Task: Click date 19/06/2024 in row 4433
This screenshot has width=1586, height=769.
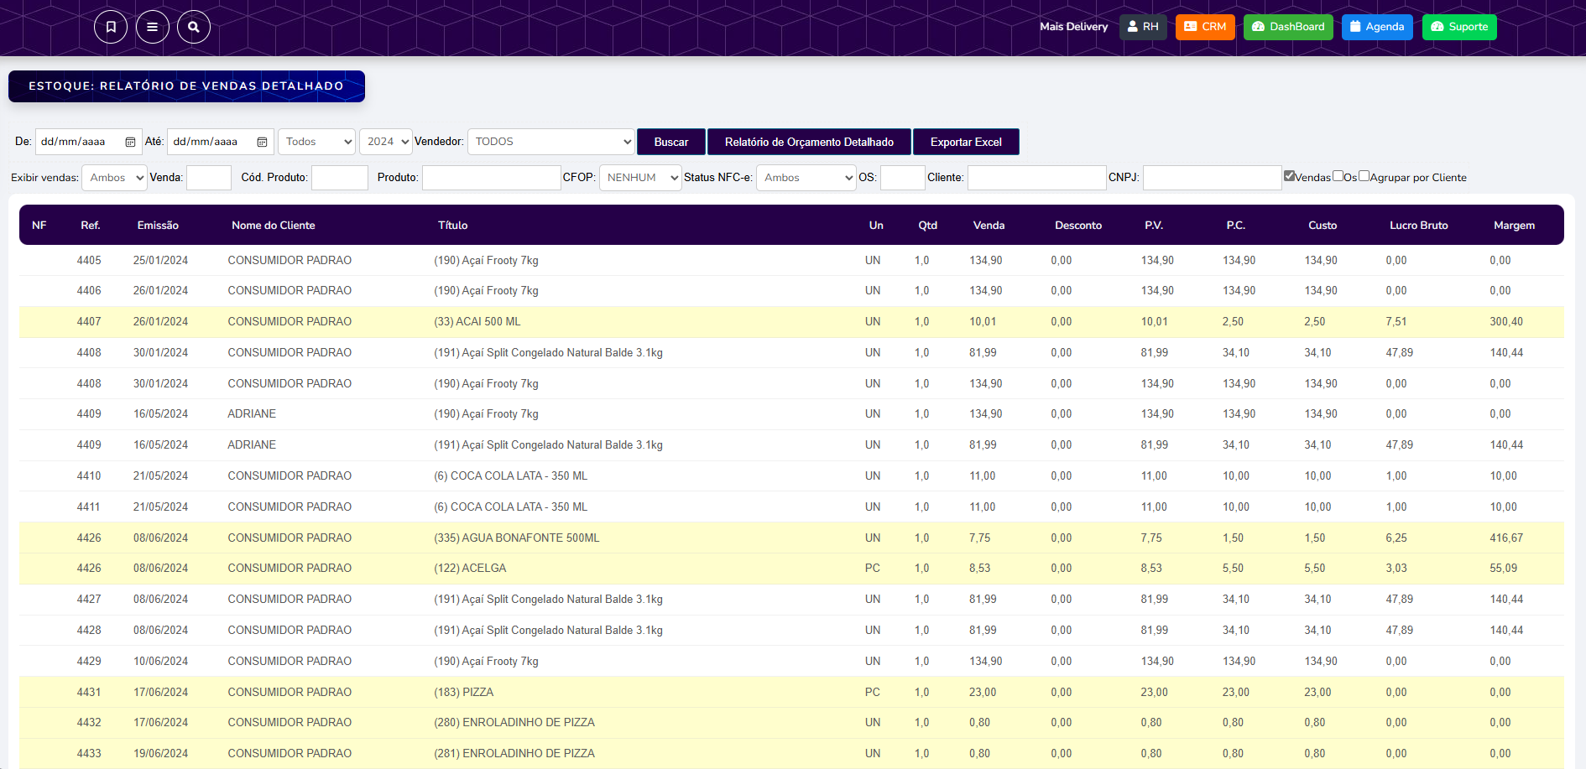Action: click(x=160, y=754)
